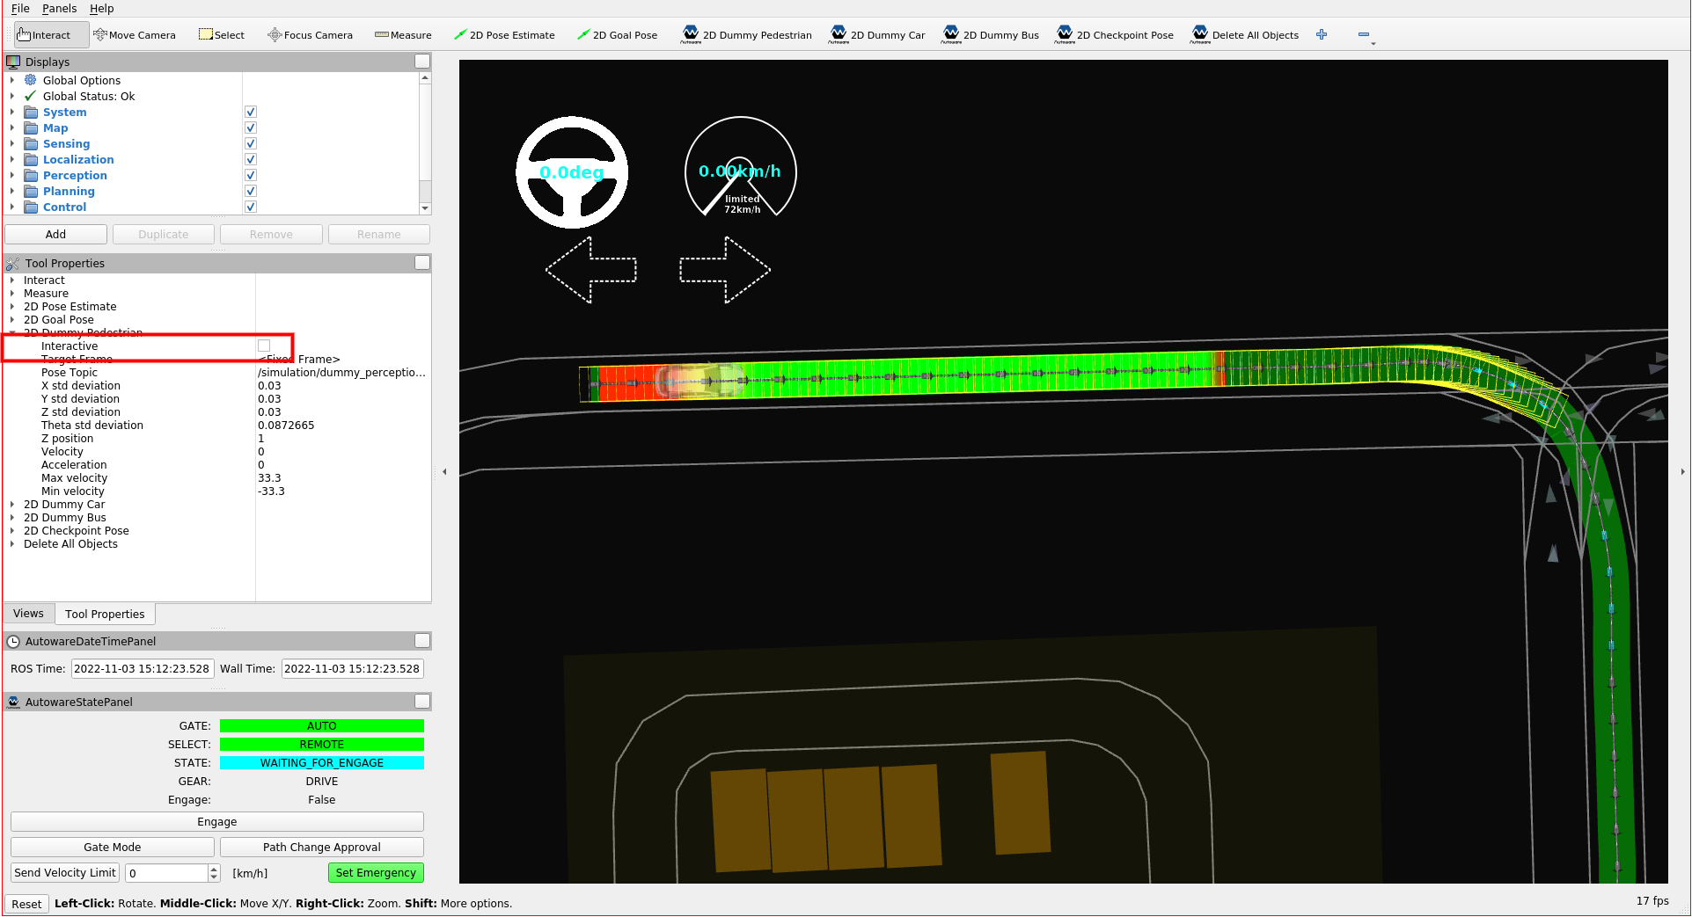Activate the 2D Goal Pose tool
This screenshot has height=917, width=1692.
[x=617, y=34]
